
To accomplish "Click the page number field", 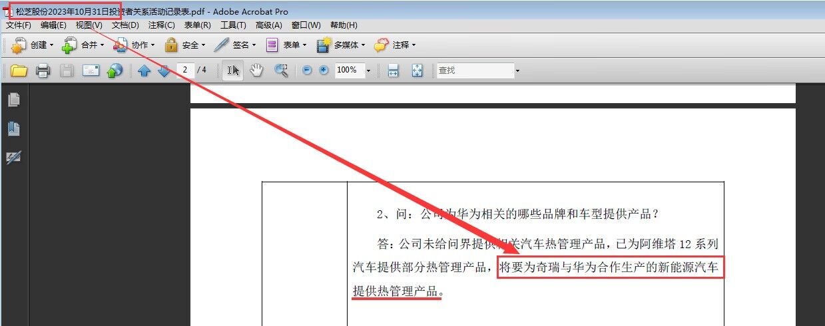I will tap(186, 70).
